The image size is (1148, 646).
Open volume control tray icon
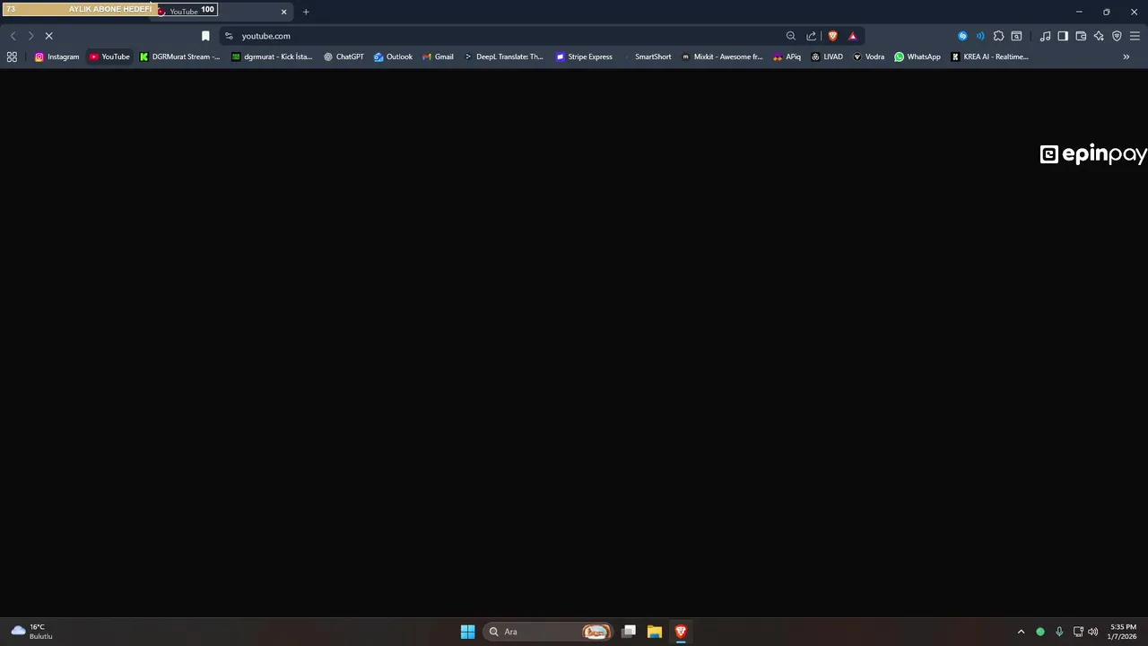[1093, 632]
